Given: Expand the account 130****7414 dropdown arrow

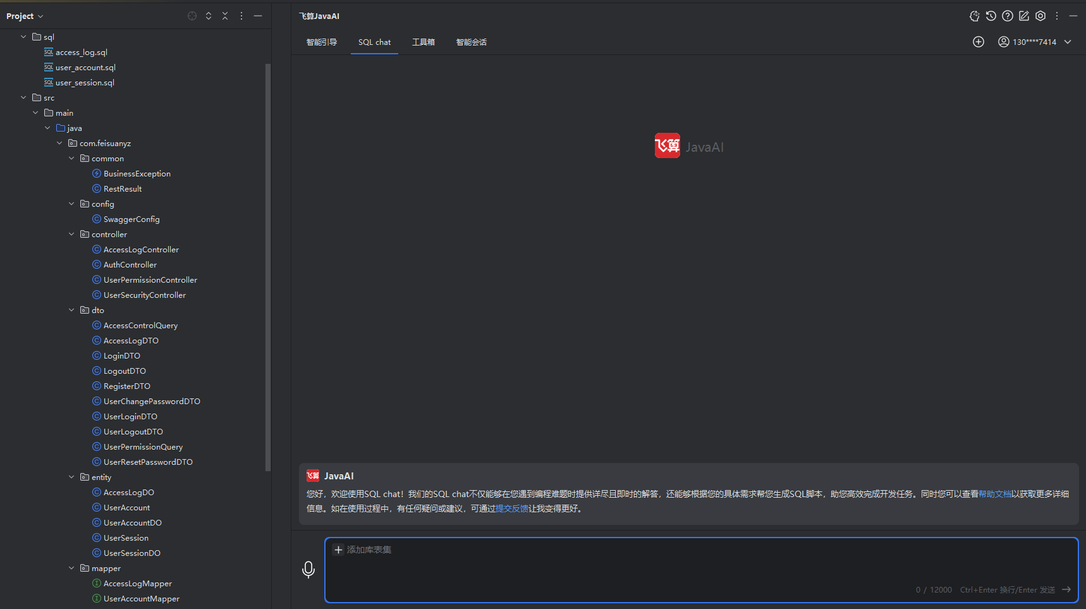Looking at the screenshot, I should pyautogui.click(x=1068, y=42).
